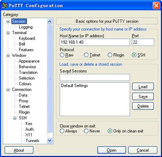The height and width of the screenshot is (157, 162).
Task: Choose the Telnet protocol option
Action: [86, 55]
